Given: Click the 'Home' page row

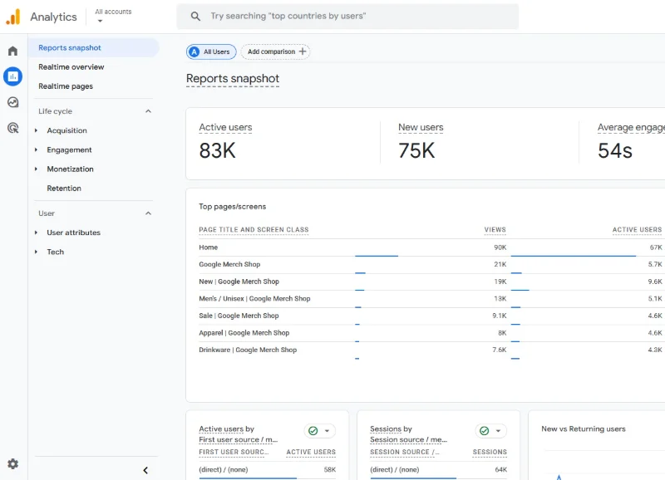Looking at the screenshot, I should pyautogui.click(x=431, y=247).
